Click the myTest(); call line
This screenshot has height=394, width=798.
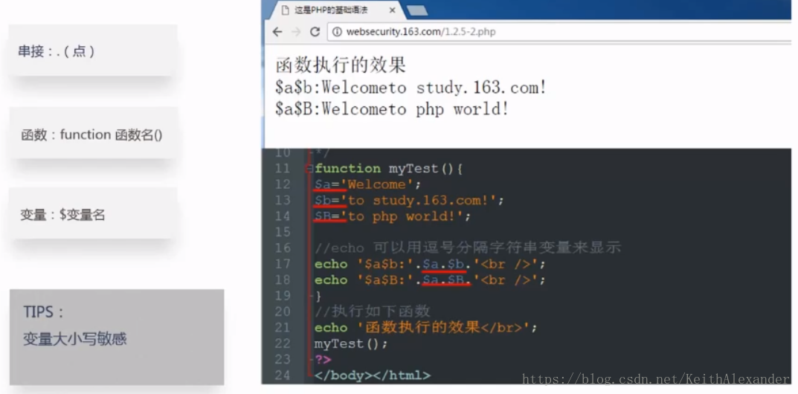(x=351, y=343)
